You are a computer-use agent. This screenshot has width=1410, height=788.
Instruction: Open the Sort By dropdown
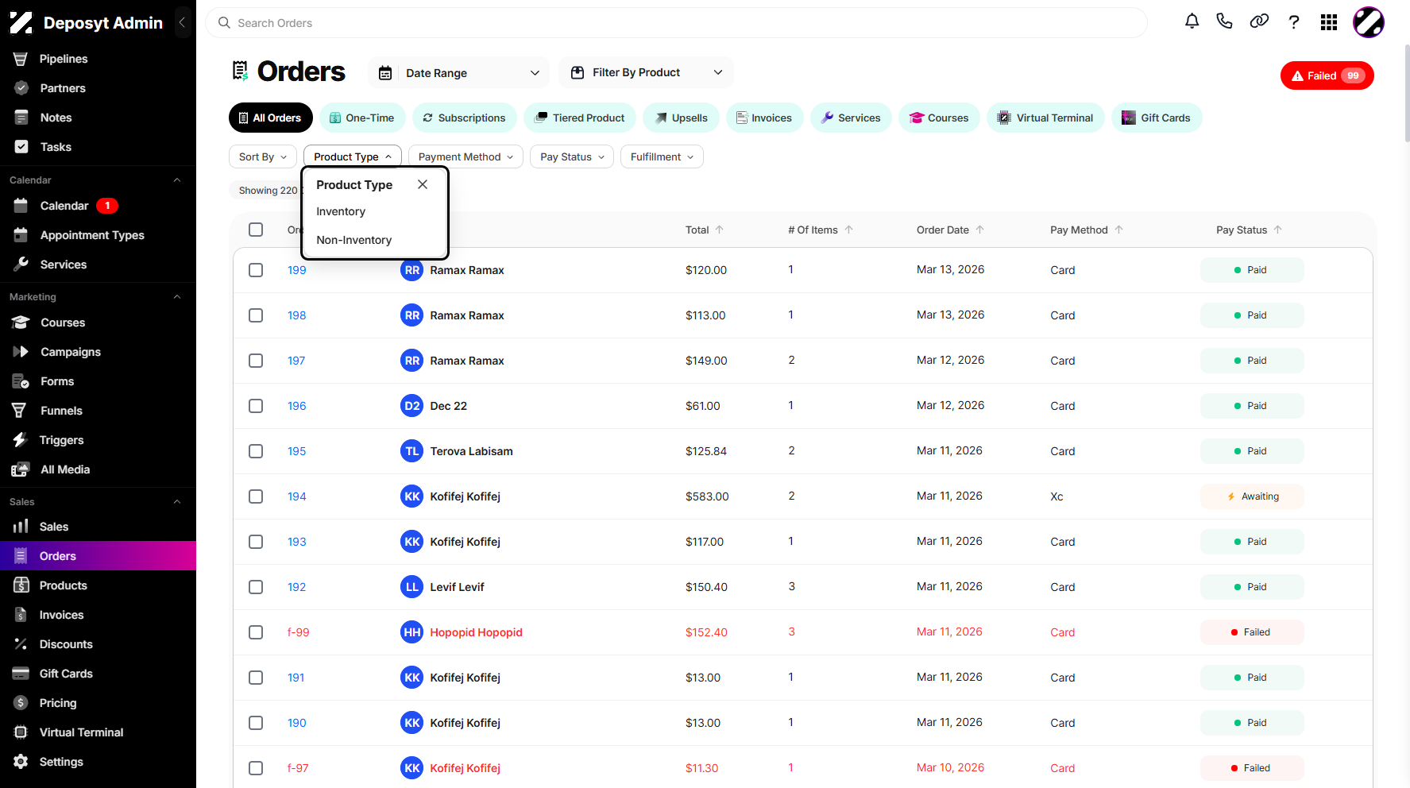pyautogui.click(x=262, y=156)
